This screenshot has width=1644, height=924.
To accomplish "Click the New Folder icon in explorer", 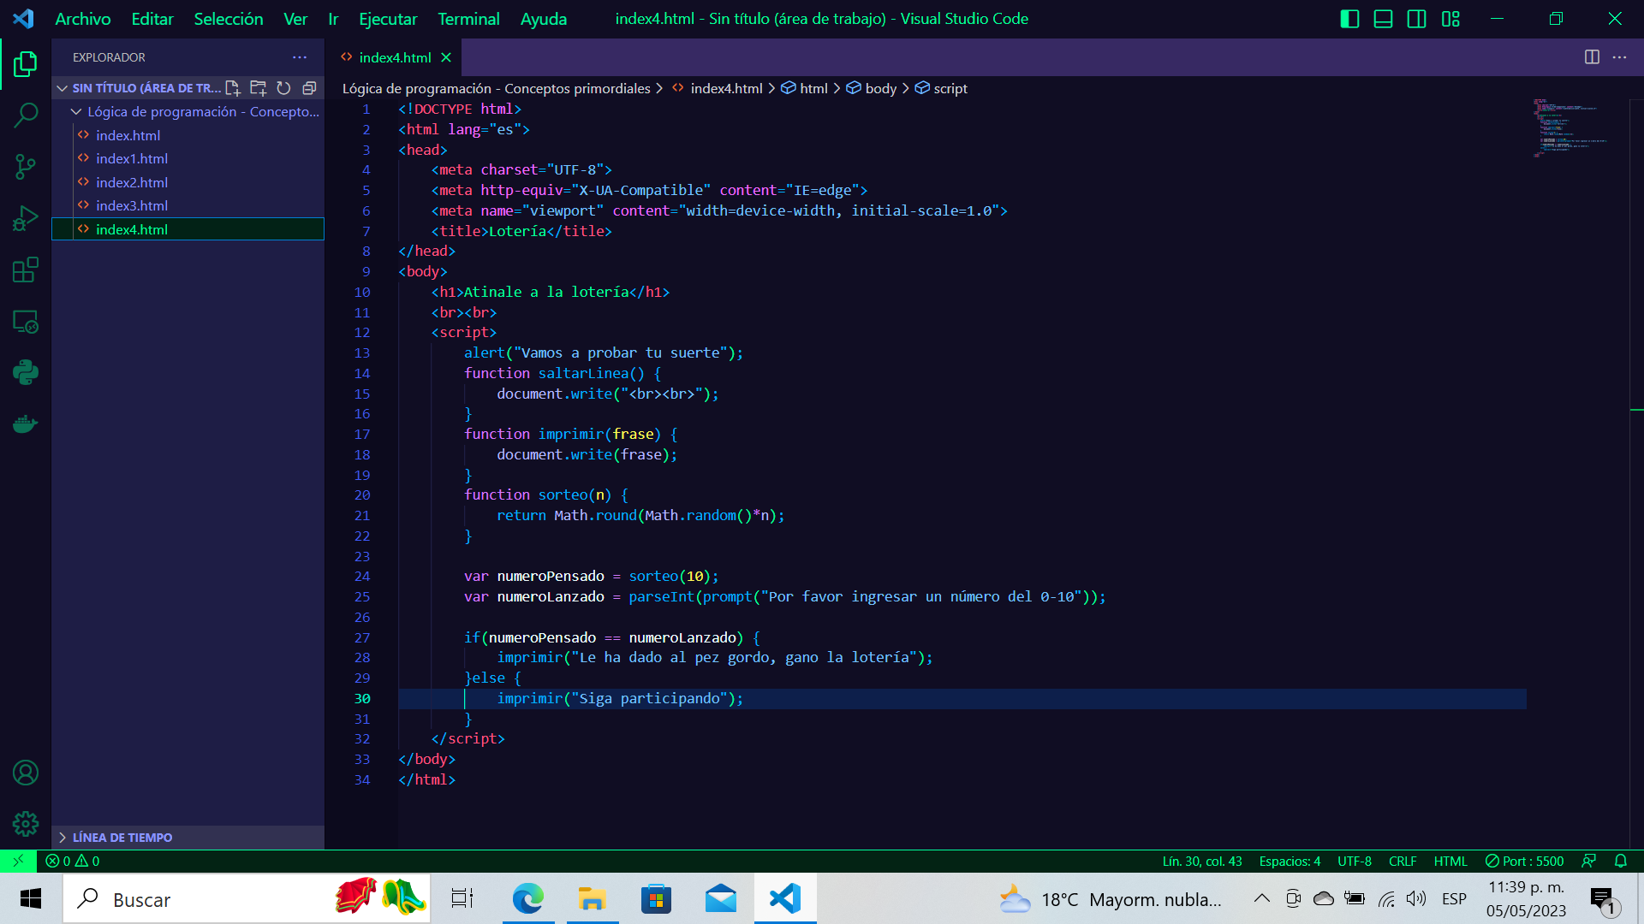I will point(258,87).
